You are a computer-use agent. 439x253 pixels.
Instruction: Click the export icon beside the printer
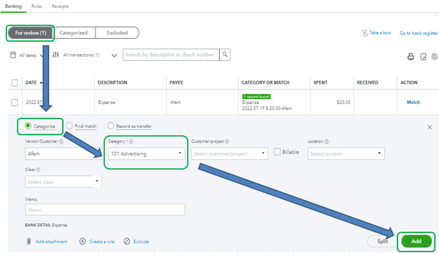click(x=423, y=57)
